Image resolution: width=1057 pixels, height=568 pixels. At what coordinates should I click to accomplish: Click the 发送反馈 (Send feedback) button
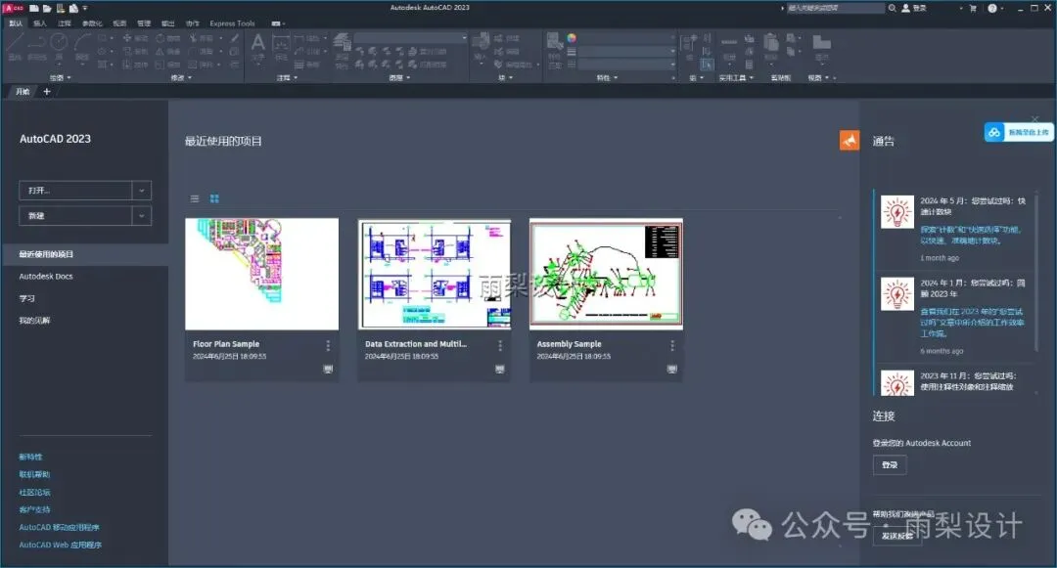(x=897, y=536)
